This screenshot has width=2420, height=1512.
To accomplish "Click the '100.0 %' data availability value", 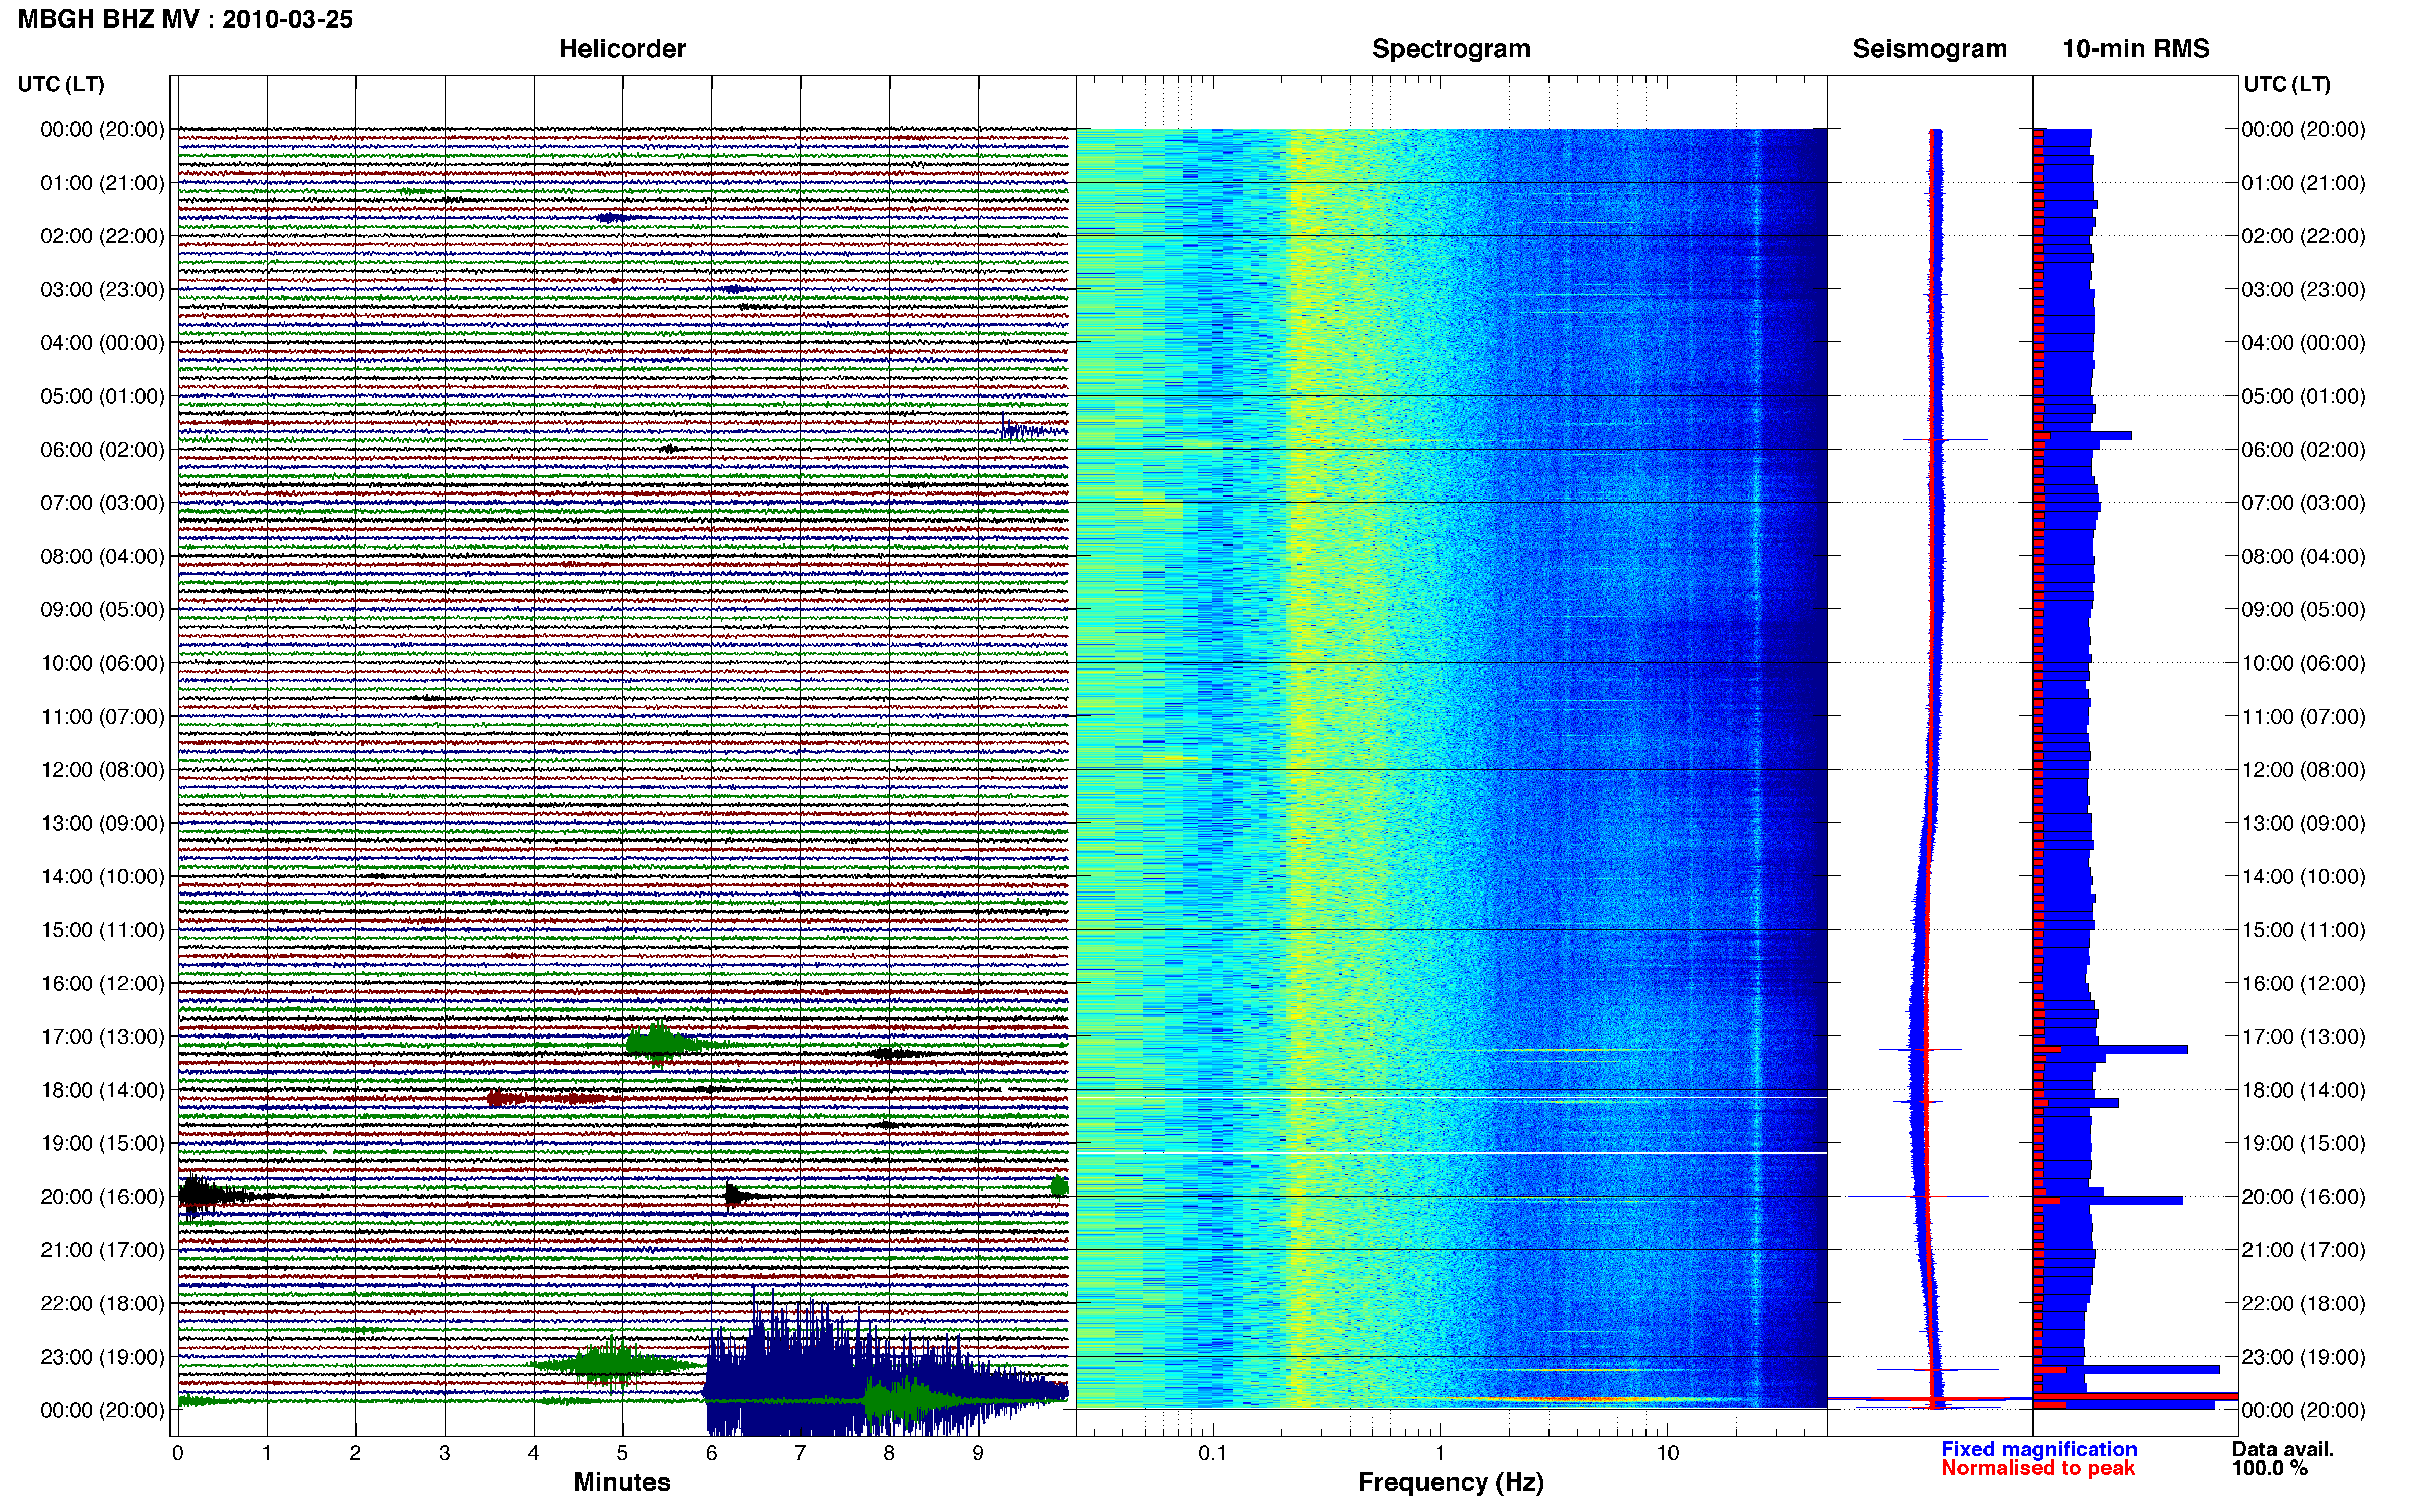I will 2269,1468.
